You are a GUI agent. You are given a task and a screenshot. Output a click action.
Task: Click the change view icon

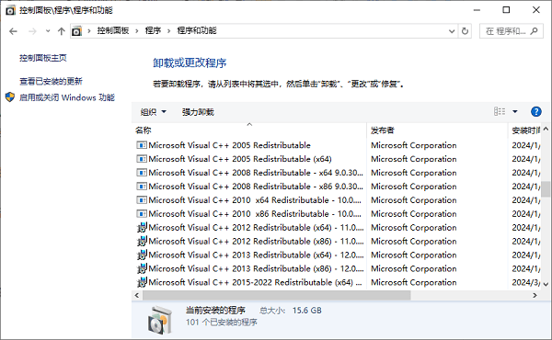(500, 112)
